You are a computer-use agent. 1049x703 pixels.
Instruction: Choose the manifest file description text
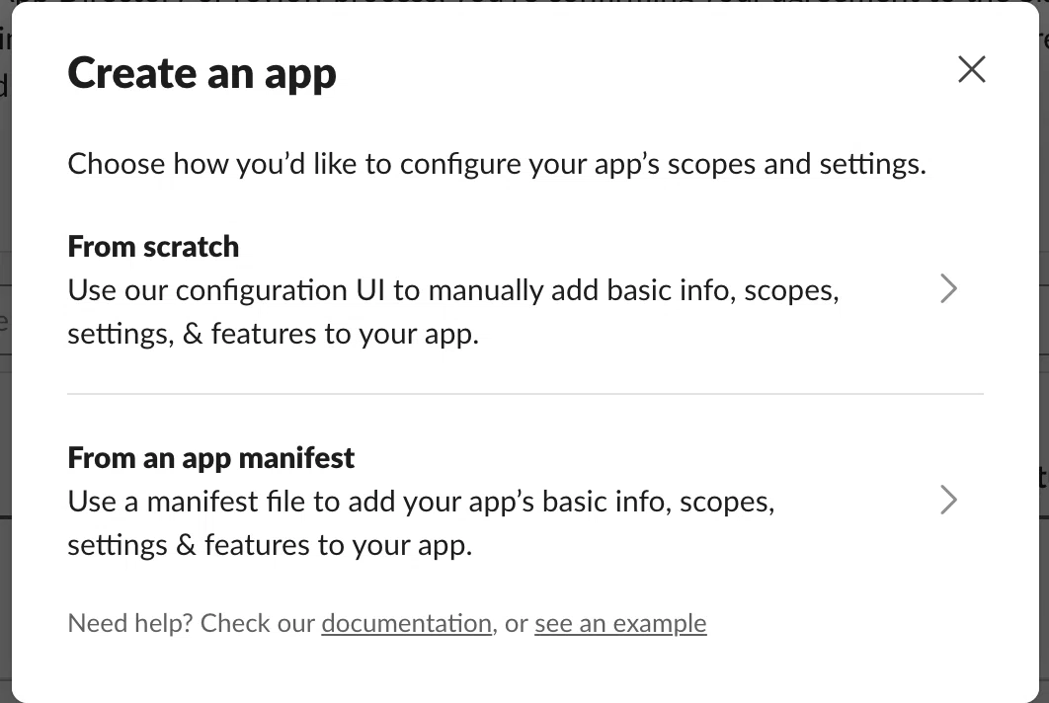[x=422, y=523]
